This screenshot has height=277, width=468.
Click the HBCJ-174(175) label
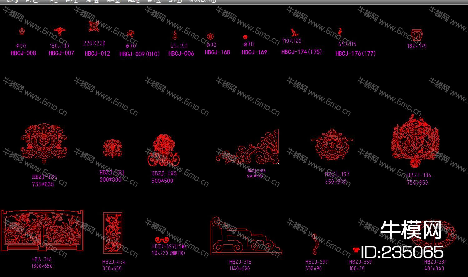click(x=302, y=52)
